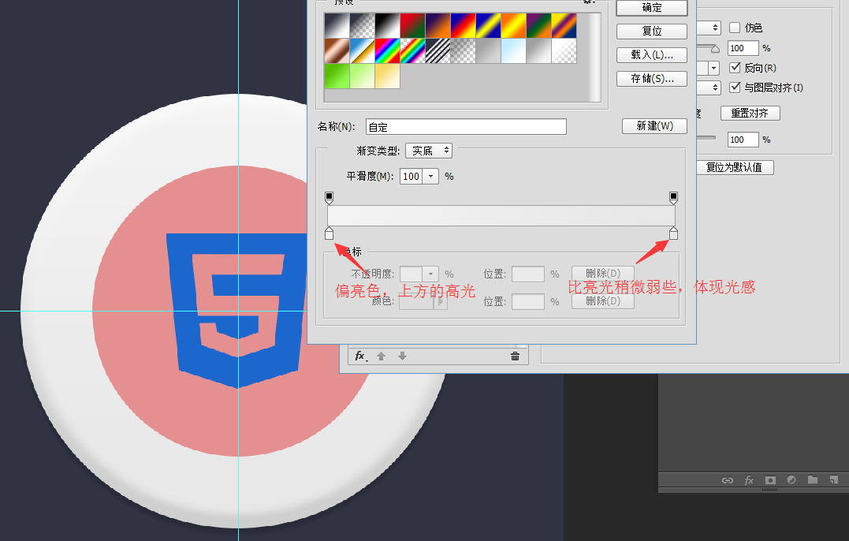Select the right opacity stop above gradient bar

coord(673,197)
